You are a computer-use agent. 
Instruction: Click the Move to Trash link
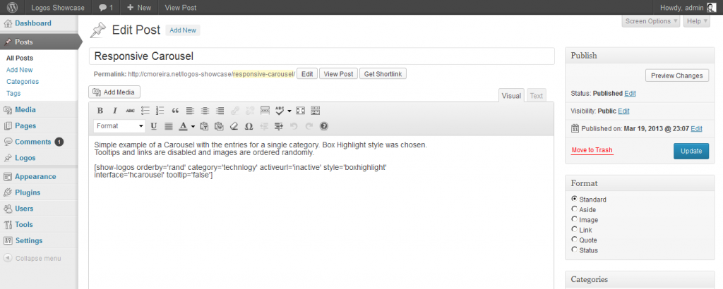[x=592, y=151]
